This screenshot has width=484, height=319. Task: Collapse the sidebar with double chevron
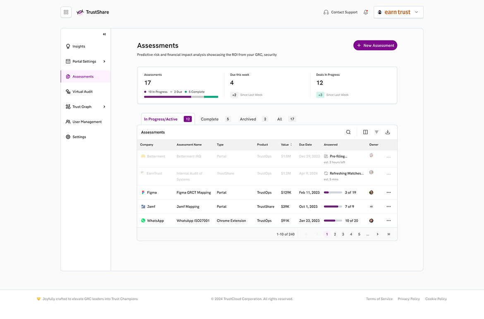tap(104, 34)
